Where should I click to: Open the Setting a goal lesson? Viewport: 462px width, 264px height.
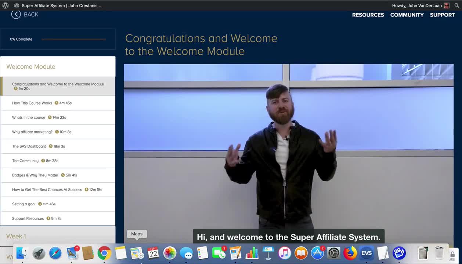point(58,204)
